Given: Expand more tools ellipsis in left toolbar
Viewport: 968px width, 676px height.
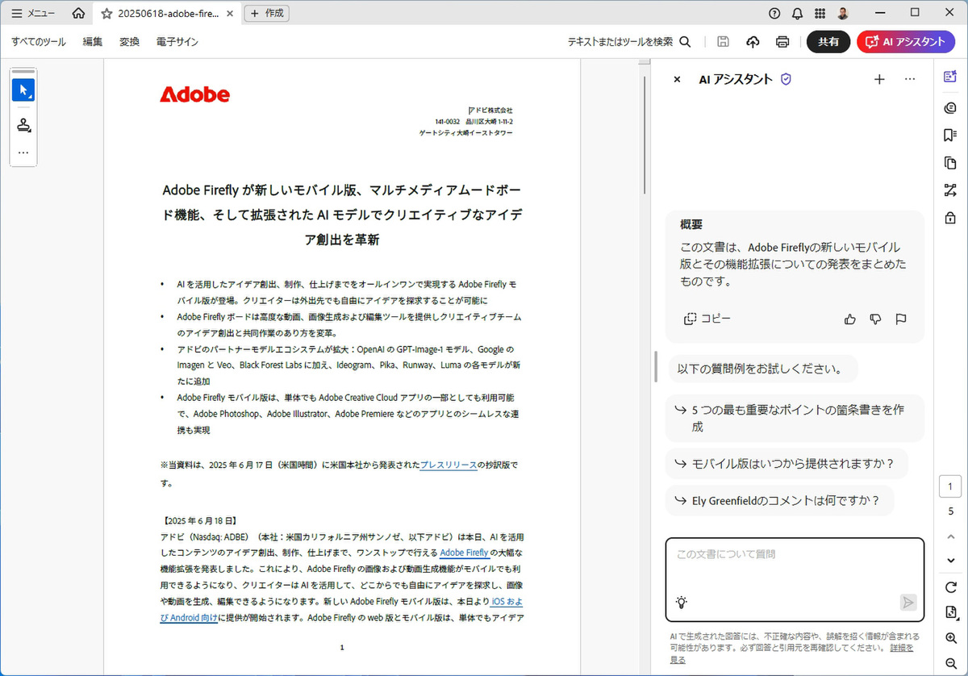Looking at the screenshot, I should point(23,152).
